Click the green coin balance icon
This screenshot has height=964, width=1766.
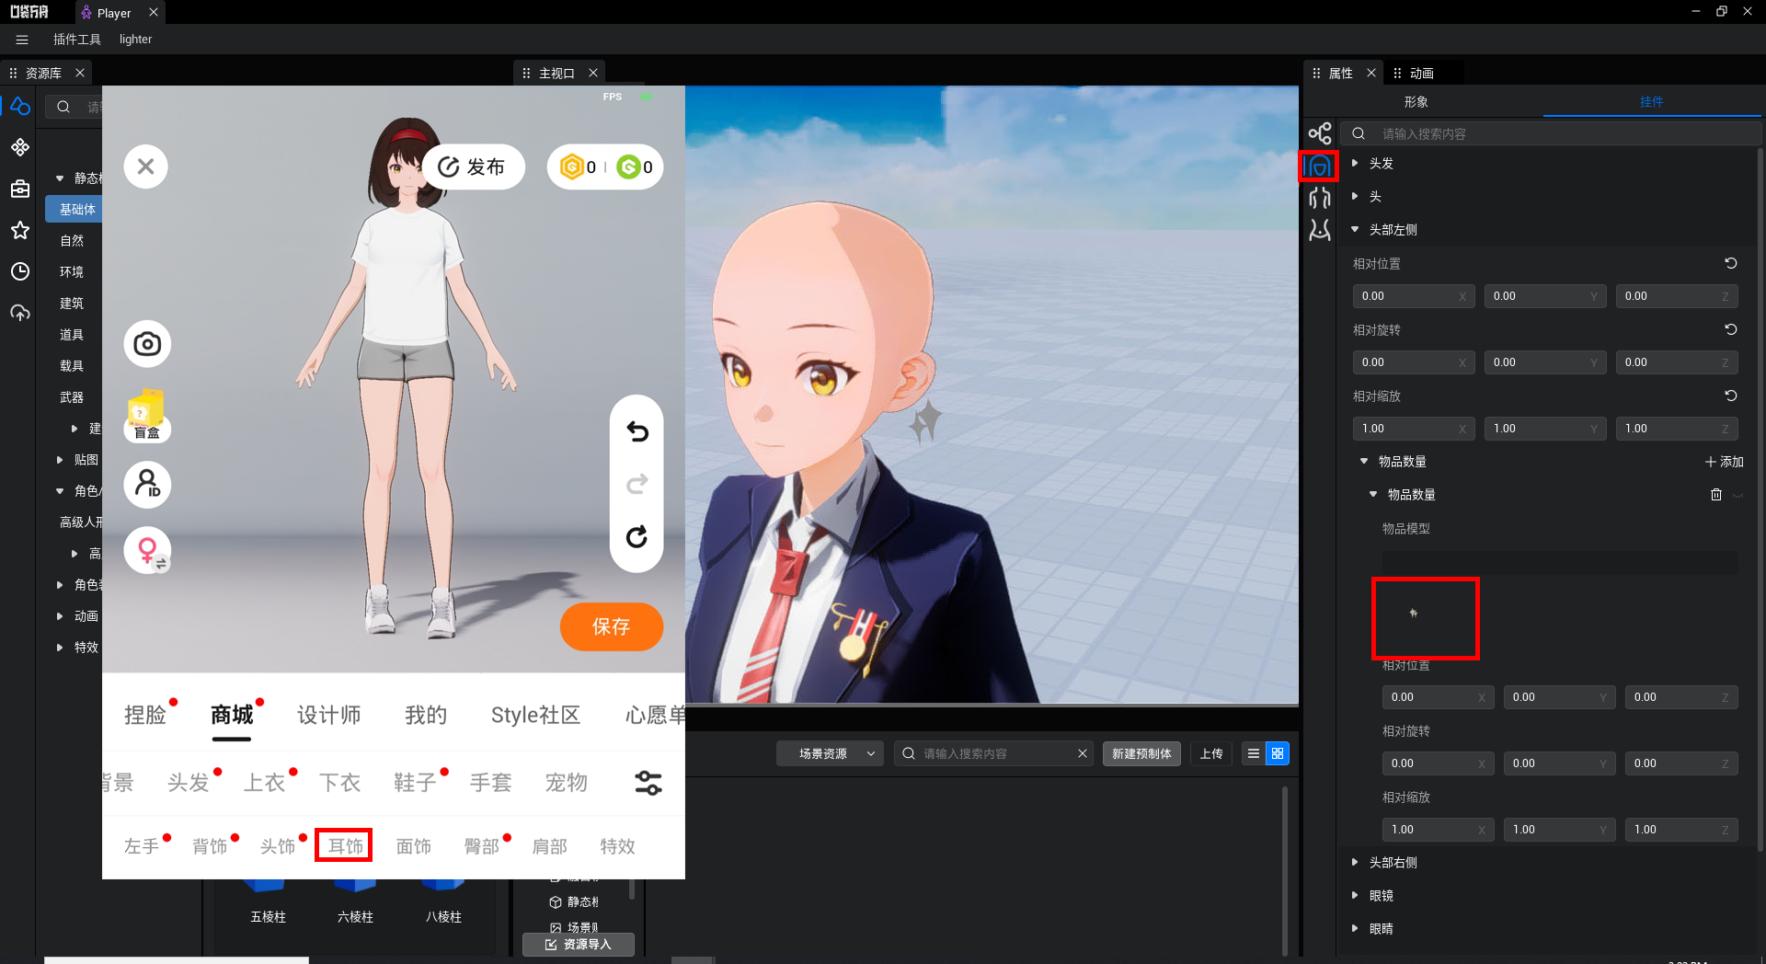point(628,166)
